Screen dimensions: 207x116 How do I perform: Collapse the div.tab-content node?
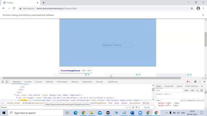point(15,95)
